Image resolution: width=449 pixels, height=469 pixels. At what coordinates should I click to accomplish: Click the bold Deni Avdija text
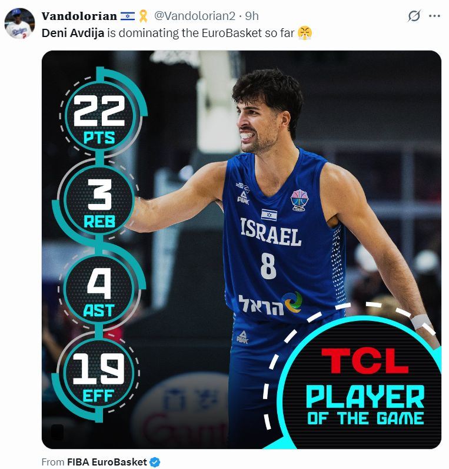pyautogui.click(x=73, y=33)
